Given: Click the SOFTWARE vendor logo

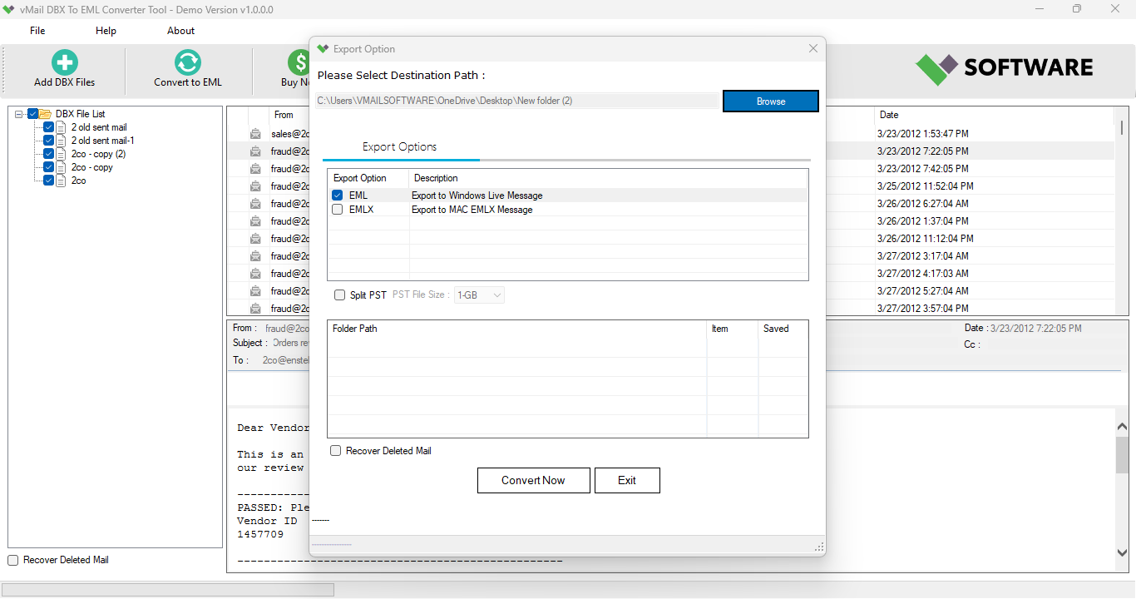Looking at the screenshot, I should [x=1003, y=67].
